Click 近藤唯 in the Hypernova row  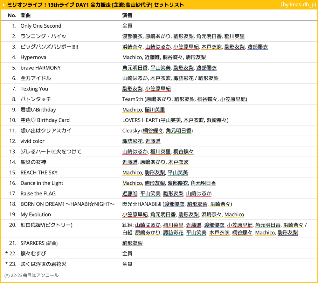152,57
